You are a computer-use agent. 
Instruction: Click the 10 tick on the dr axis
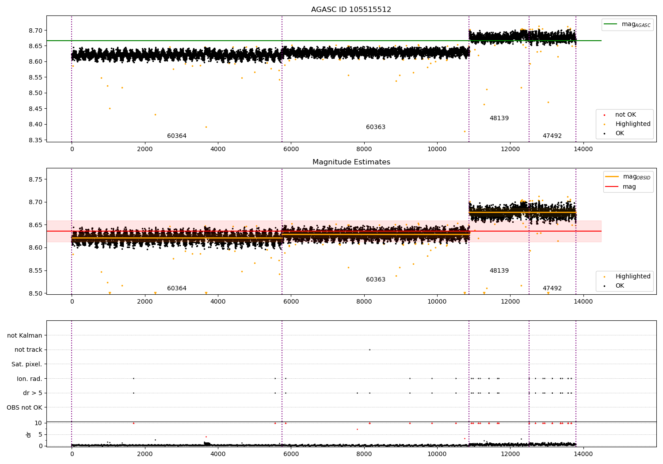(38, 423)
